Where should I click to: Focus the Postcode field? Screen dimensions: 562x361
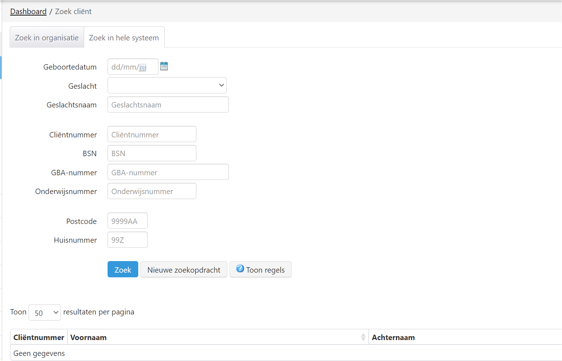click(127, 221)
